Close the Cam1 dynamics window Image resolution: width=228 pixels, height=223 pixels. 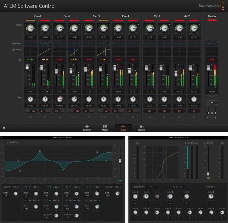coord(130,137)
